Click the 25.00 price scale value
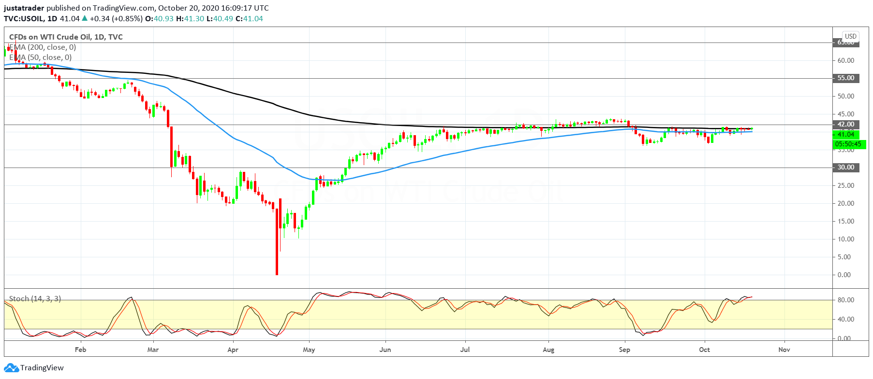This screenshot has width=873, height=379. tap(846, 186)
